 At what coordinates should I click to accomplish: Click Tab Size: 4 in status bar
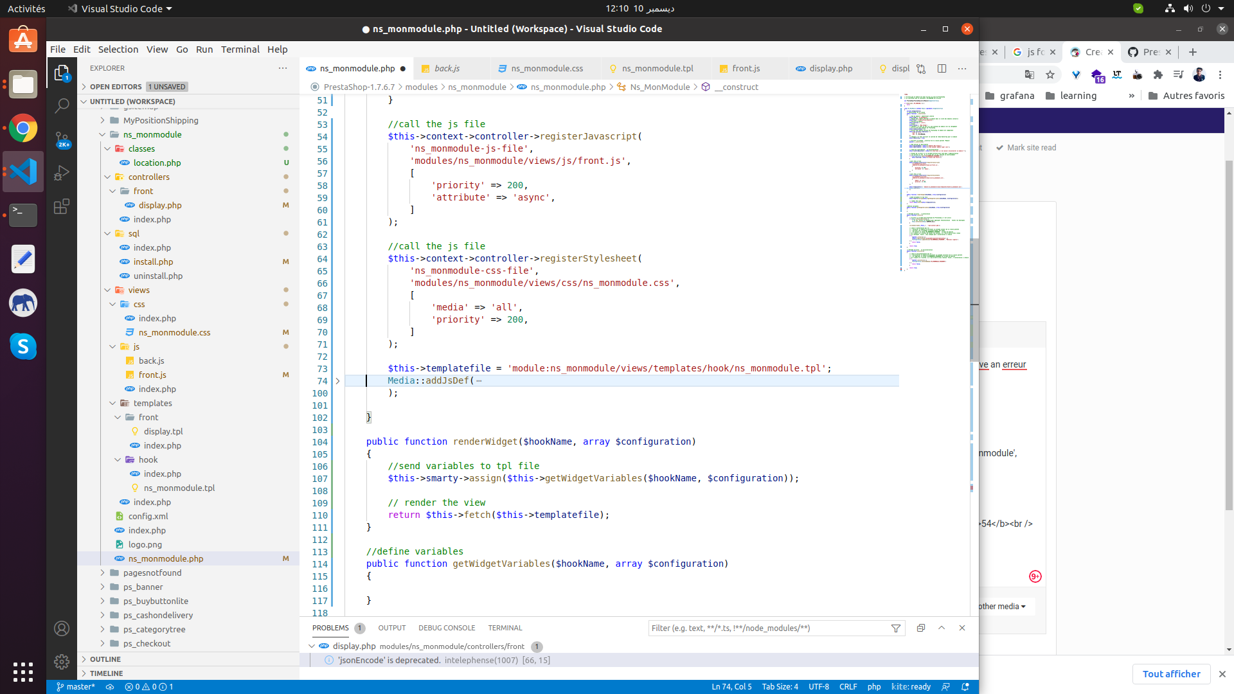780,687
